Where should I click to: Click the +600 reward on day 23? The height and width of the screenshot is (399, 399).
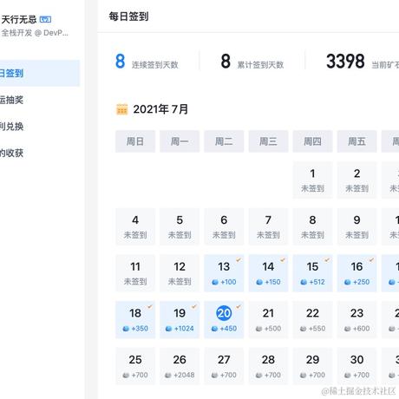tap(362, 329)
